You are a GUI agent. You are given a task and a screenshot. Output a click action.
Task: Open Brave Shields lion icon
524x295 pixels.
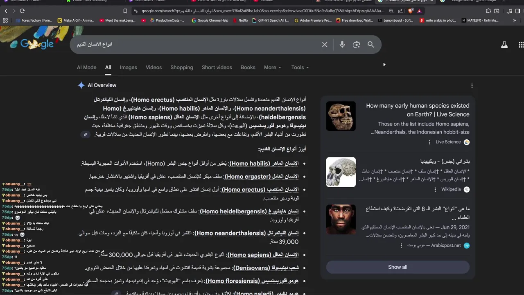pyautogui.click(x=411, y=11)
